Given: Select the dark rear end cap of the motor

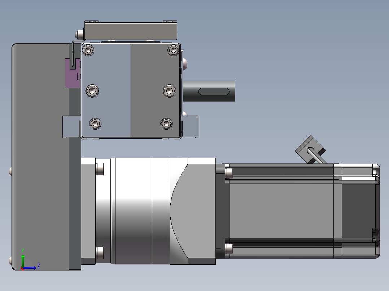Looking at the screenshot, I should [360, 211].
